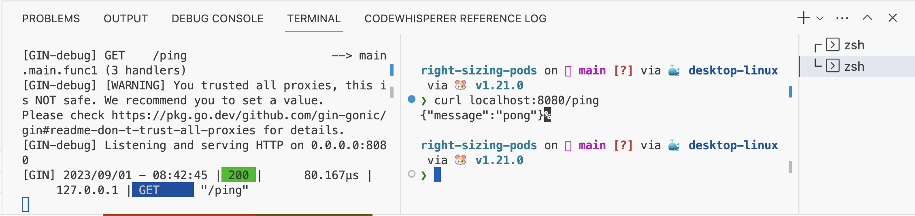Open the Debug Console tab
The image size is (915, 216).
pos(217,19)
